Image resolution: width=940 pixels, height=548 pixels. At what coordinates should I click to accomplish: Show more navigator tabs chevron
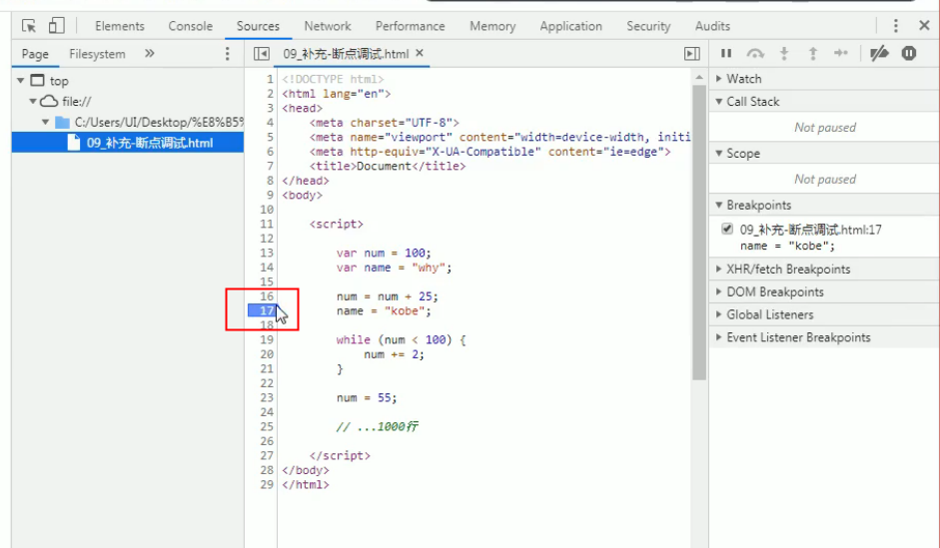[149, 53]
